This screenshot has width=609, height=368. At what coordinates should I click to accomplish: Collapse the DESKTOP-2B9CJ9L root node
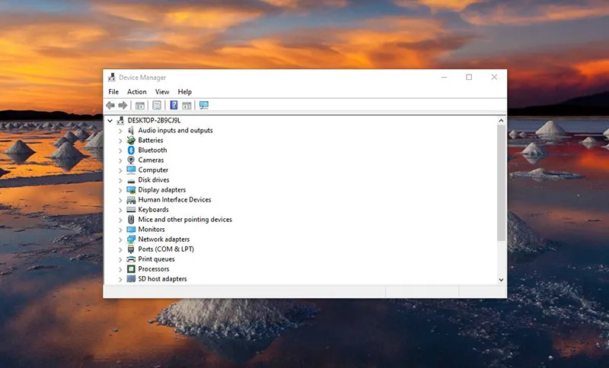click(x=110, y=120)
